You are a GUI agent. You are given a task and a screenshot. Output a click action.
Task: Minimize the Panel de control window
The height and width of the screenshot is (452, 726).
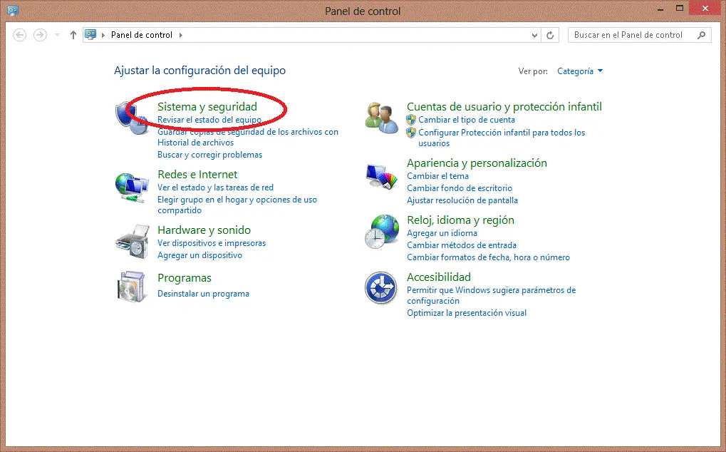click(x=660, y=9)
